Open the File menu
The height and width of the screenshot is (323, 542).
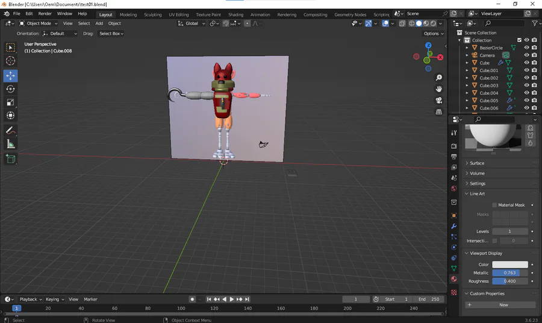point(17,13)
